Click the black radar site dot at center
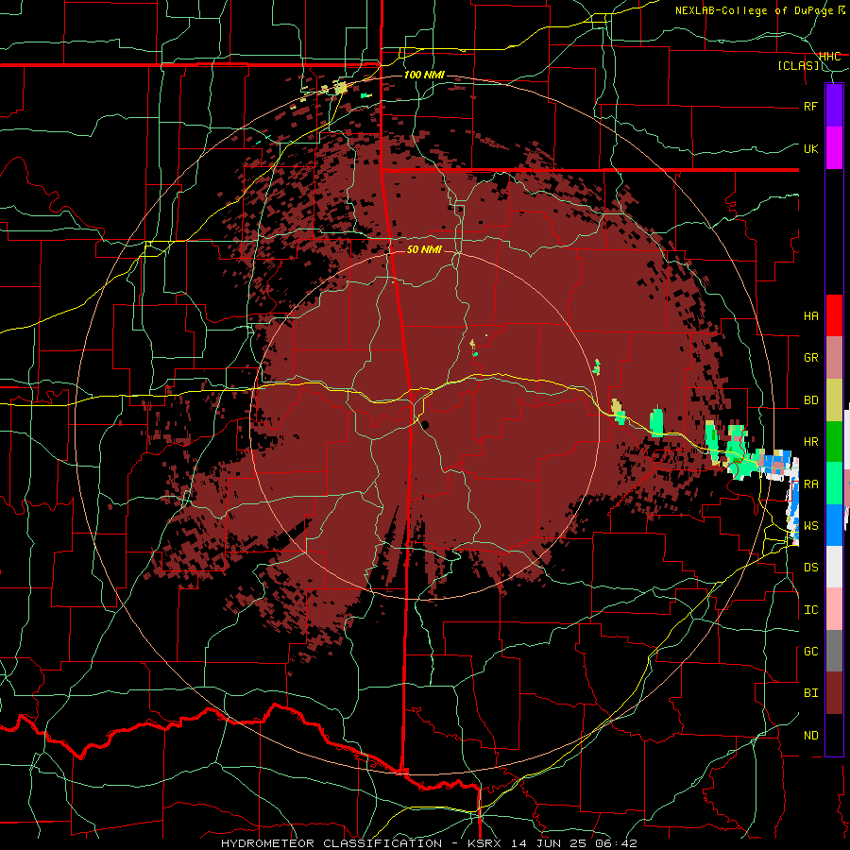This screenshot has height=850, width=850. (424, 424)
